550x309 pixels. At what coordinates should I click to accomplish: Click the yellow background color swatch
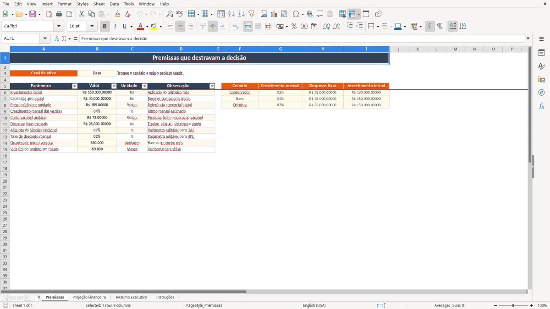[x=154, y=27]
